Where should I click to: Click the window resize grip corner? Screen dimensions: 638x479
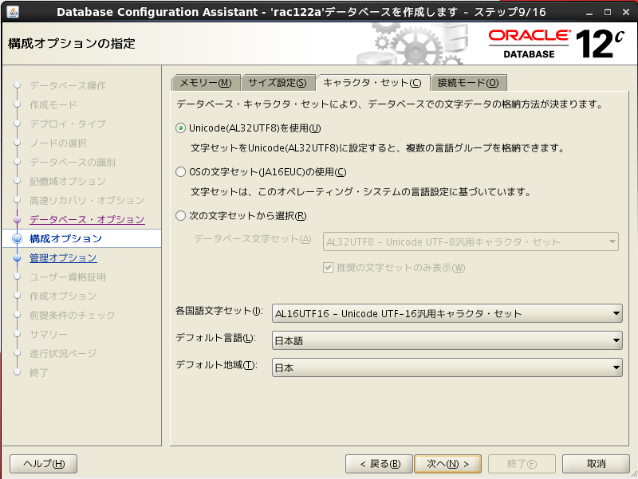pos(633,473)
